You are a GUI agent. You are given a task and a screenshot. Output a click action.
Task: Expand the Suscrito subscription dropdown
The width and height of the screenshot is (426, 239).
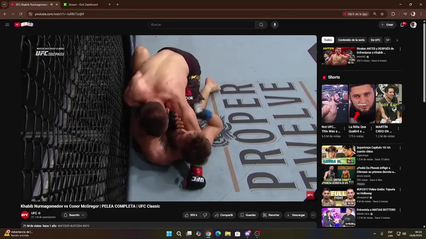pyautogui.click(x=74, y=215)
